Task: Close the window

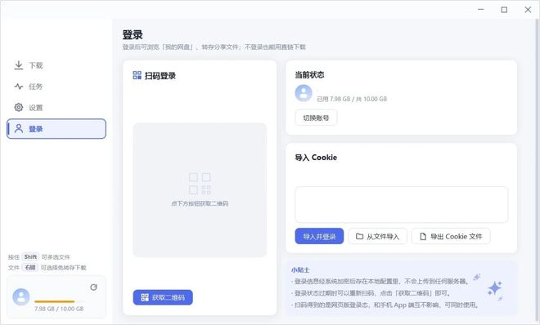Action: 528,10
